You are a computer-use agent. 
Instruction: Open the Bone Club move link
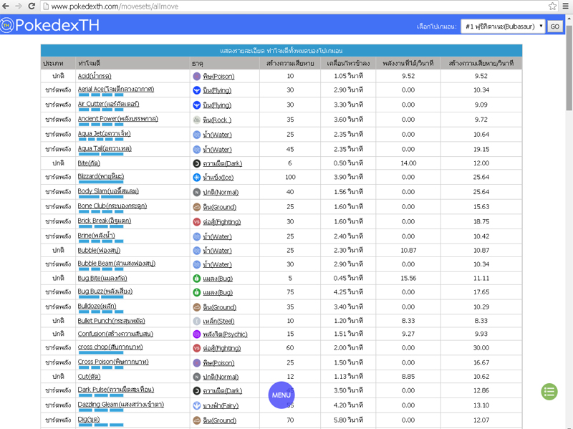(112, 206)
